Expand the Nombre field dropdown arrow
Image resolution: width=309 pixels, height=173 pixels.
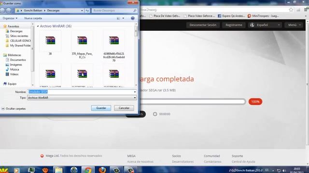pos(135,92)
